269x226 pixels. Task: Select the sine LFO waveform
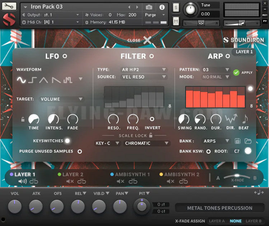pyautogui.click(x=21, y=80)
